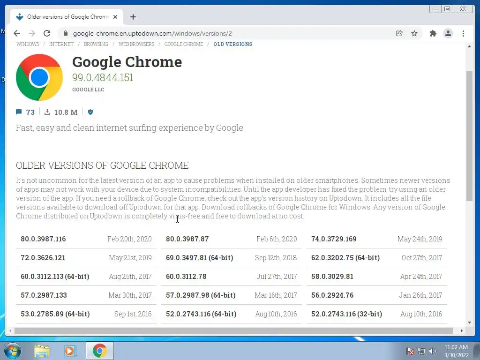This screenshot has width=480, height=360.
Task: Click the vertical scrollbar down arrow
Action: click(x=469, y=322)
